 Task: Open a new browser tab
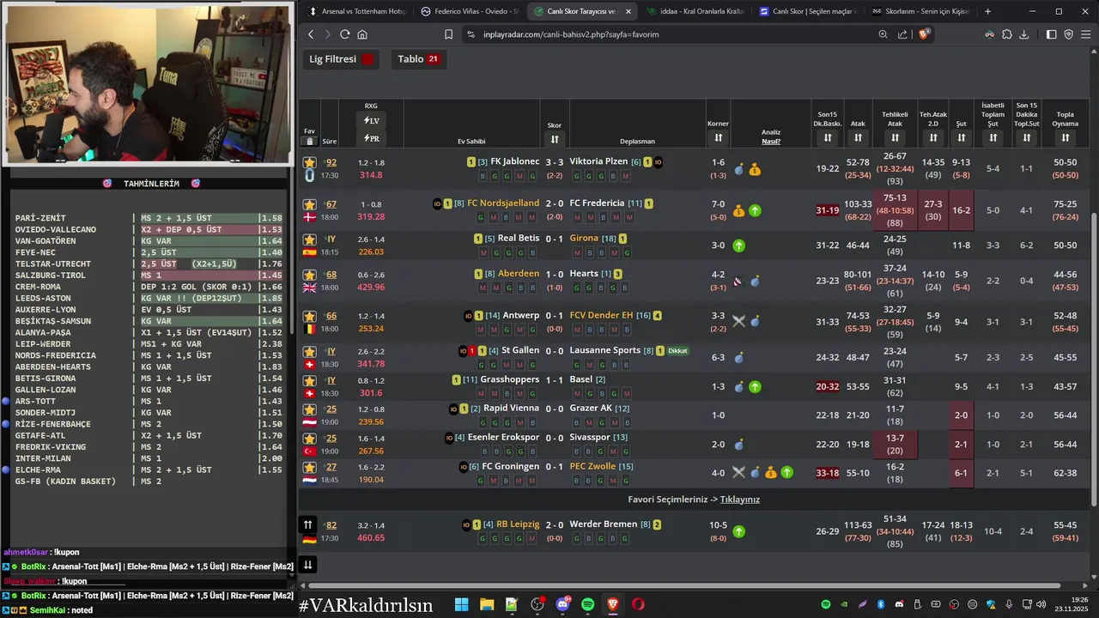(x=987, y=11)
